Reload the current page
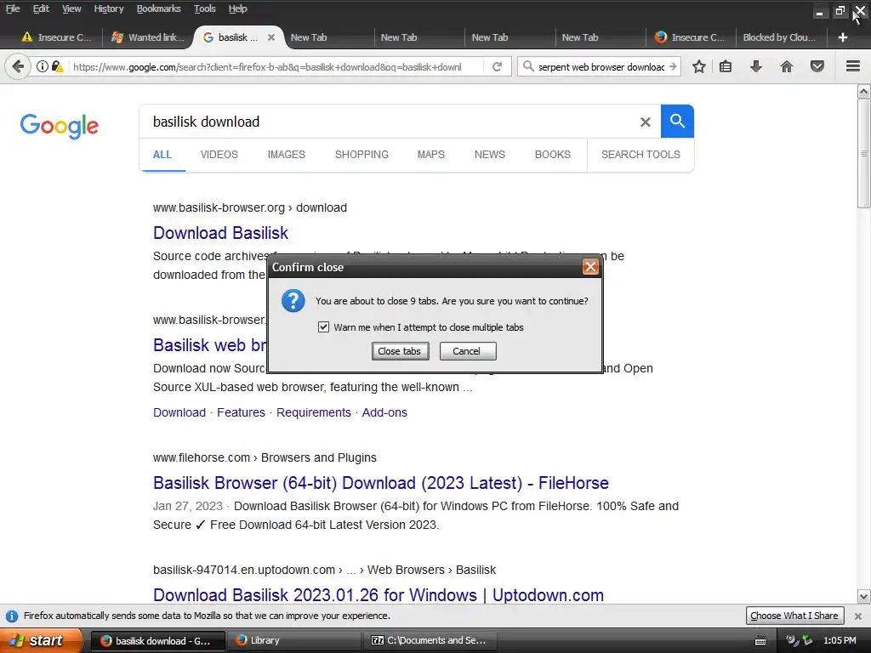This screenshot has height=653, width=871. click(497, 66)
